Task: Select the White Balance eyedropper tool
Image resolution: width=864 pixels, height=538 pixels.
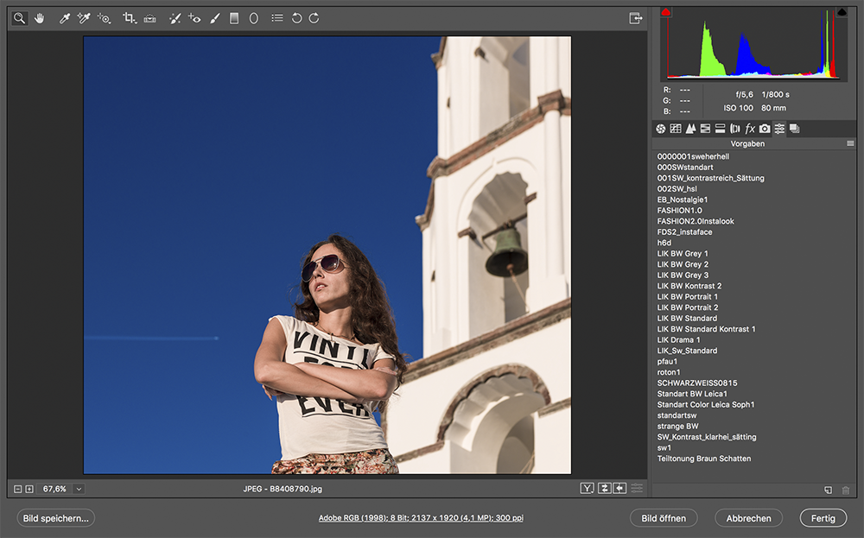Action: coord(65,18)
